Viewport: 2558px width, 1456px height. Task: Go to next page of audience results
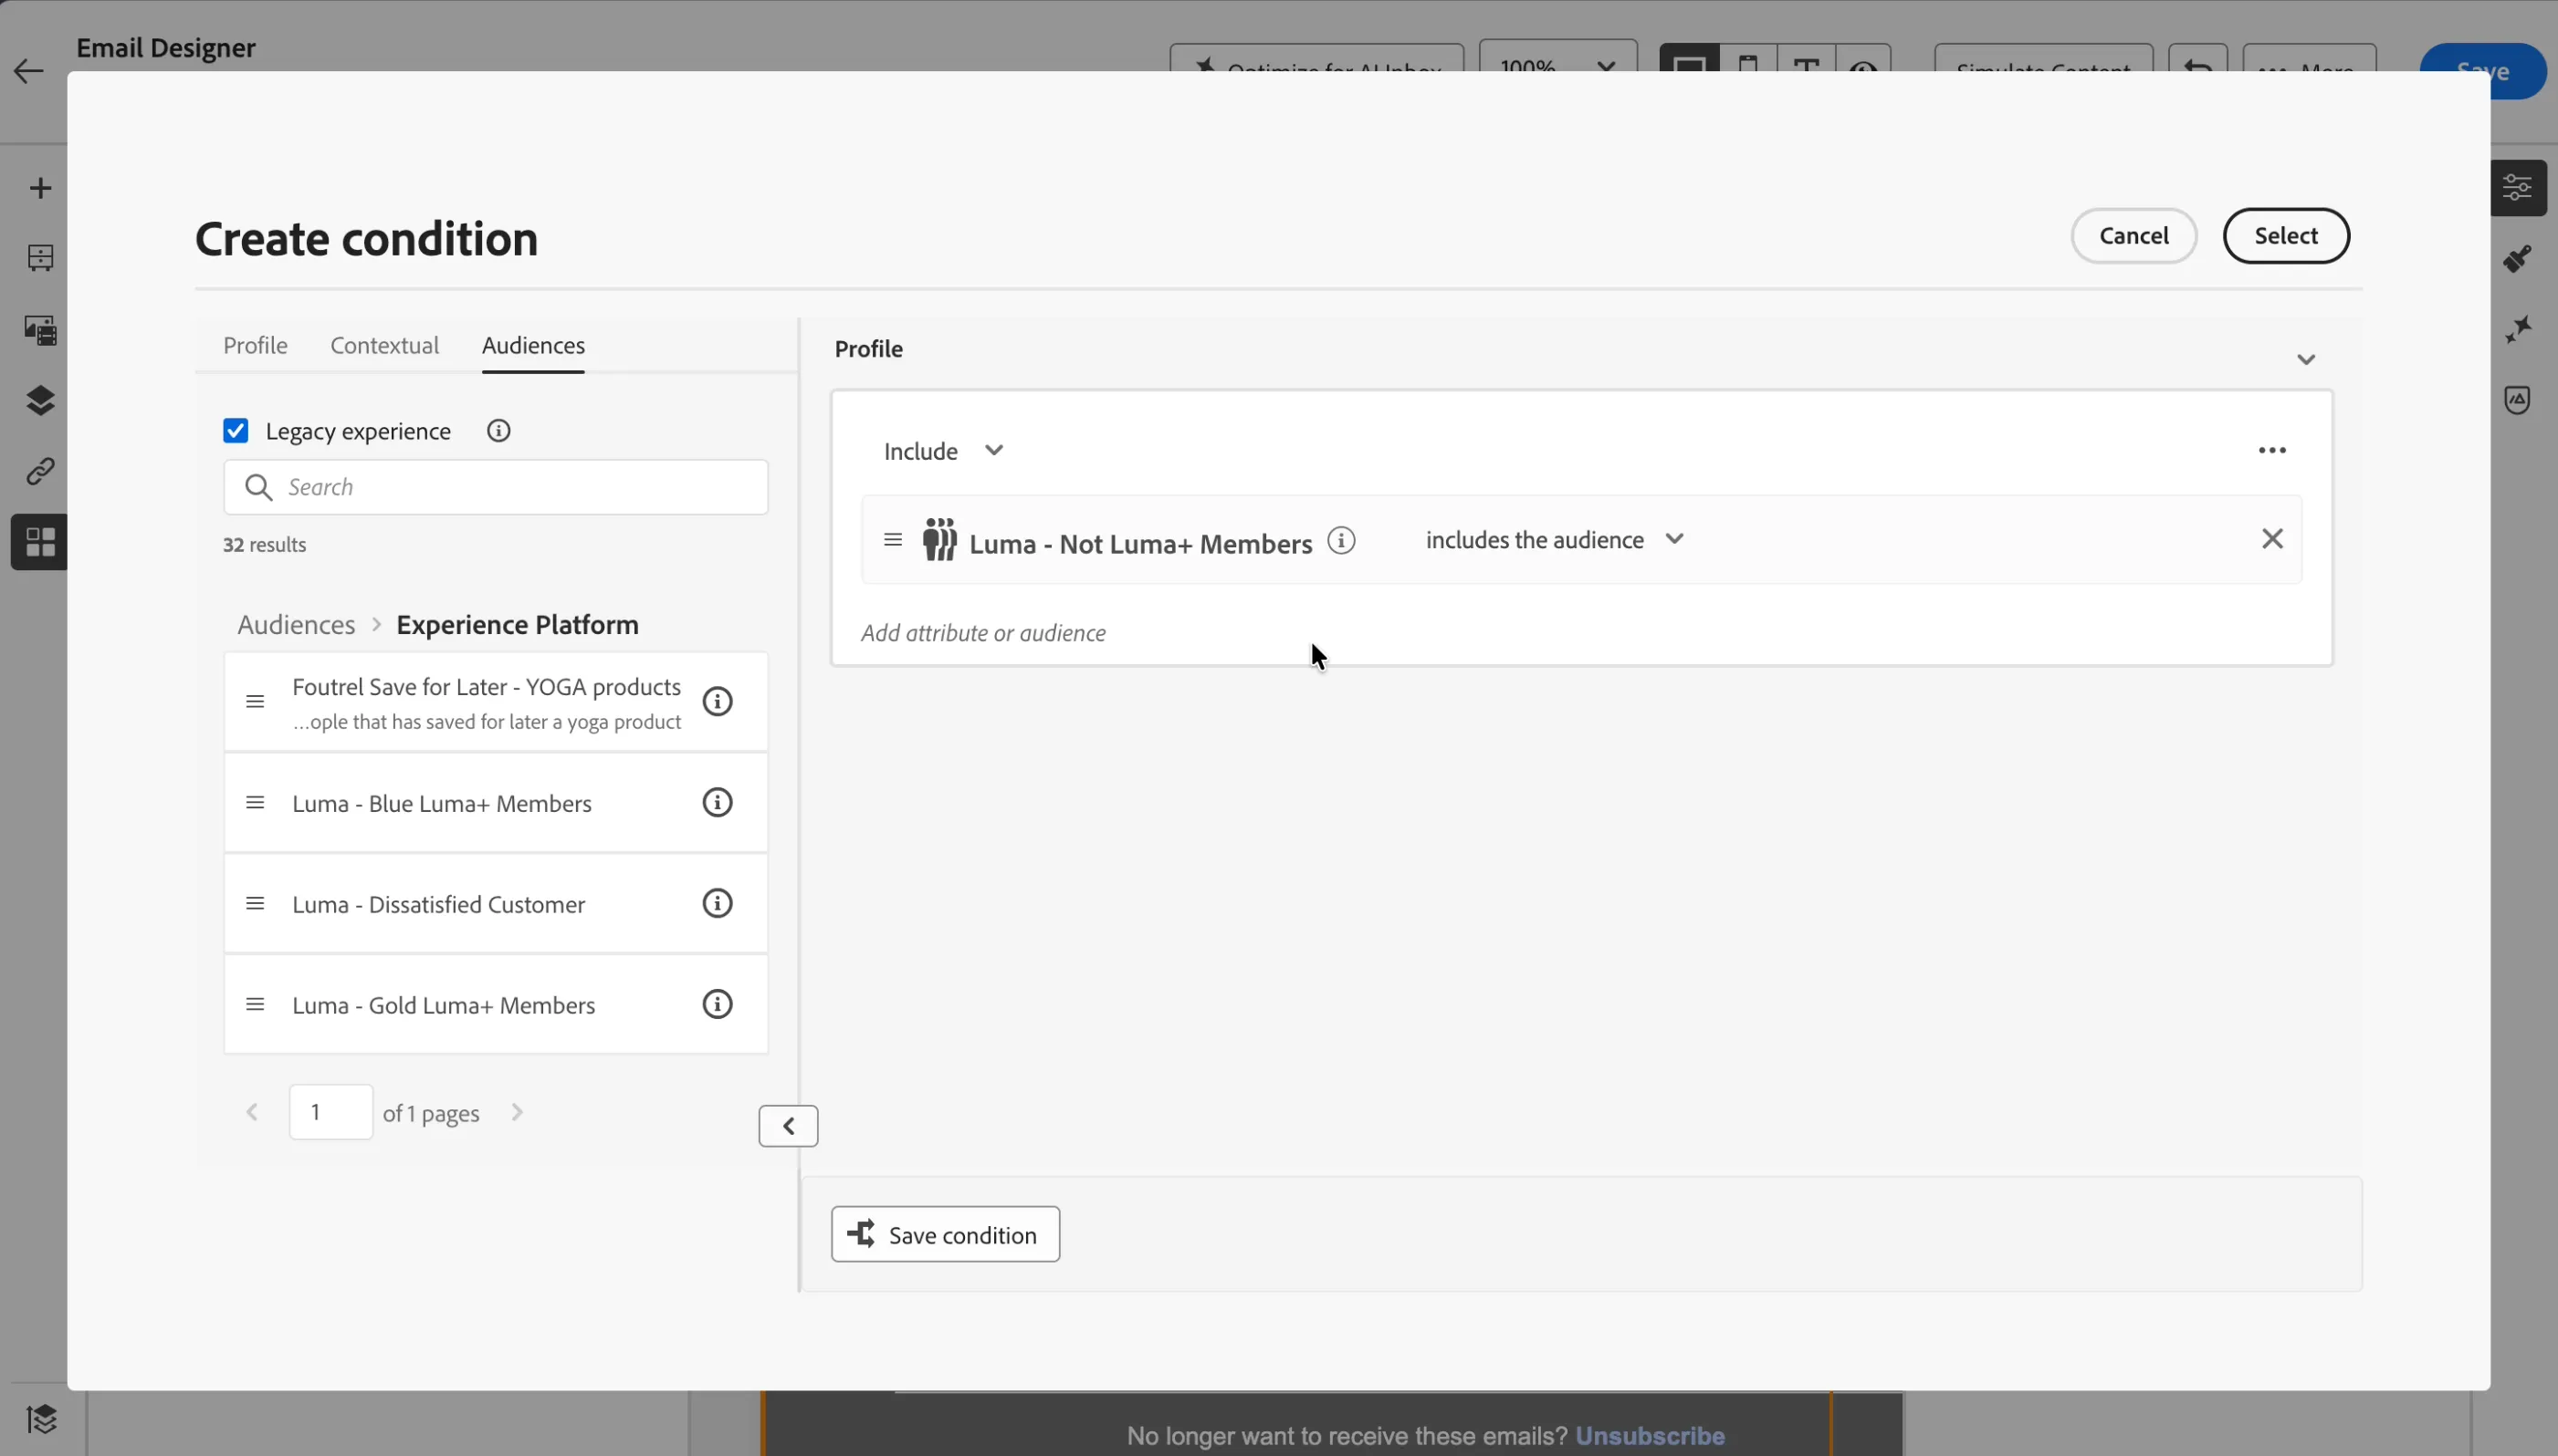point(518,1112)
